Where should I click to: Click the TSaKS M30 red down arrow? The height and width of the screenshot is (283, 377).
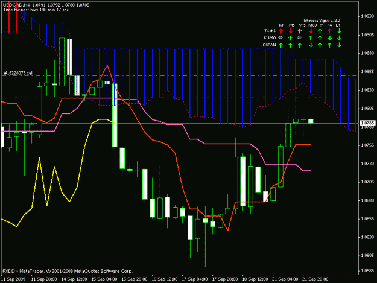[x=311, y=31]
